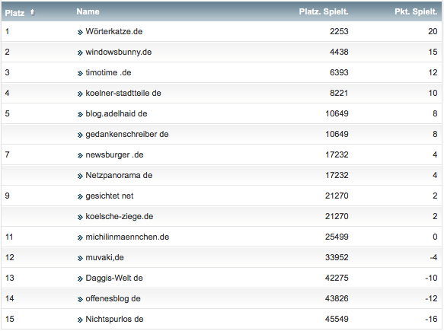Select the value 6393 in timotime row
The image size is (444, 331).
(339, 73)
